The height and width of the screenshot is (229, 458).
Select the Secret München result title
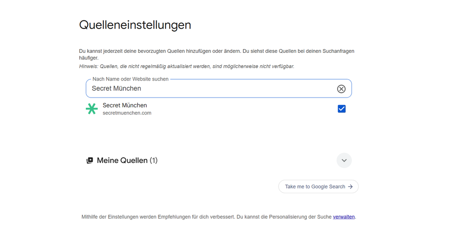click(125, 105)
